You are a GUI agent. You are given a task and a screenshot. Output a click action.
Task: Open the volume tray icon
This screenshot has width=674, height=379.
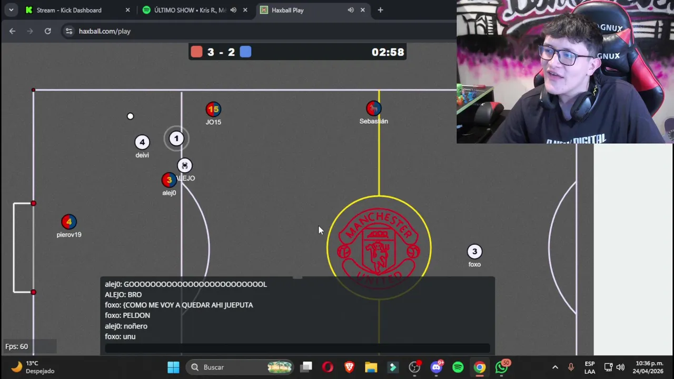tap(620, 367)
